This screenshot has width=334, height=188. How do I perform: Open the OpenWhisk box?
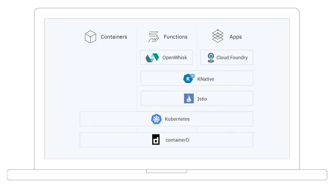pyautogui.click(x=166, y=57)
